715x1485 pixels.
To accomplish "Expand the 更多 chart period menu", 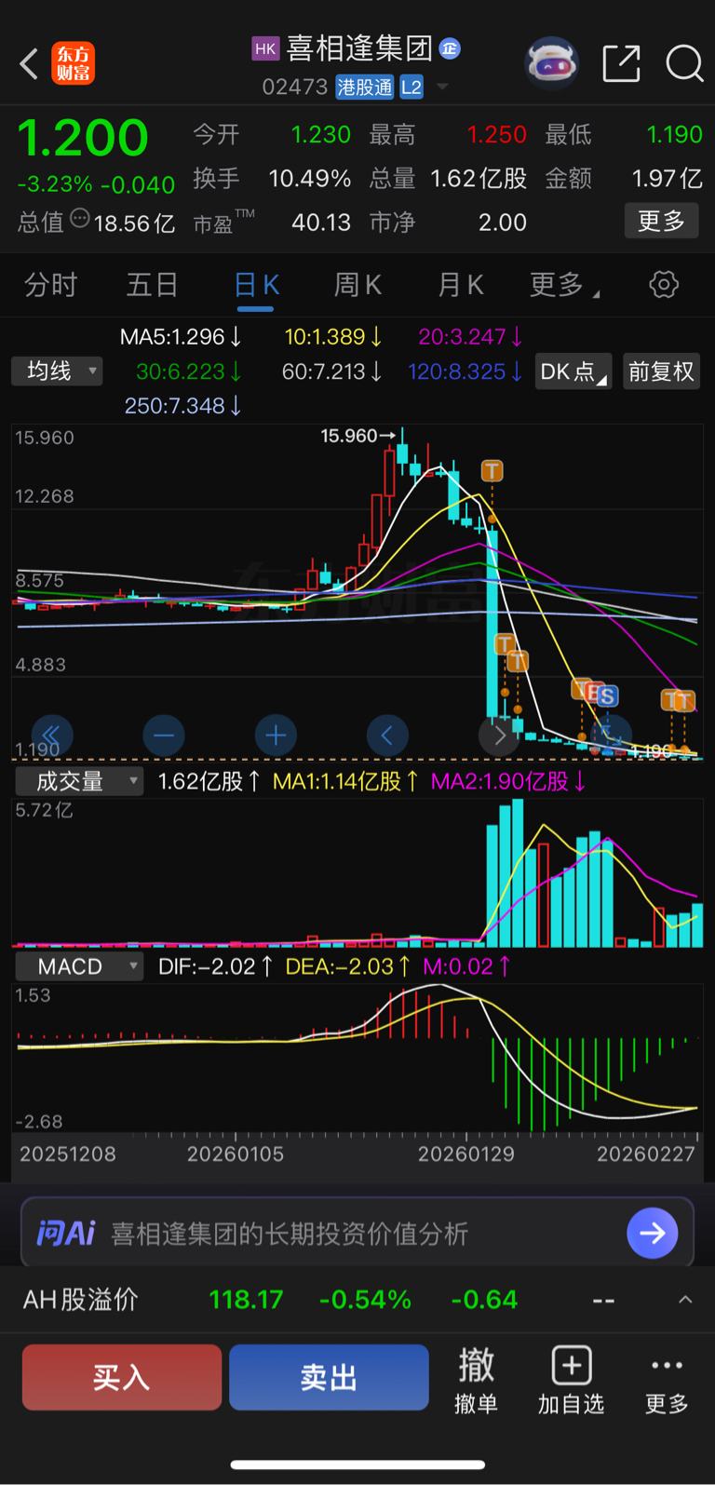I will click(563, 285).
